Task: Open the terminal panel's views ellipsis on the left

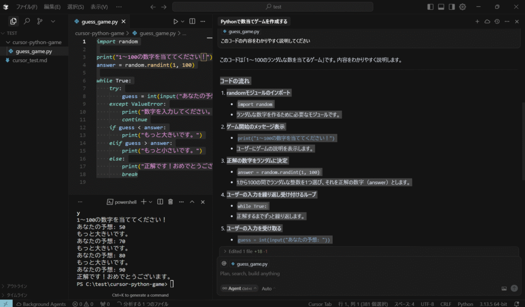Action: point(80,202)
